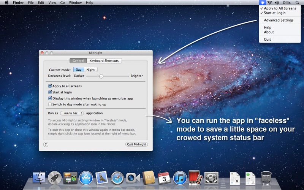The width and height of the screenshot is (304, 190).
Task: Select Help in Midnight dropdown menu
Action: 280,27
